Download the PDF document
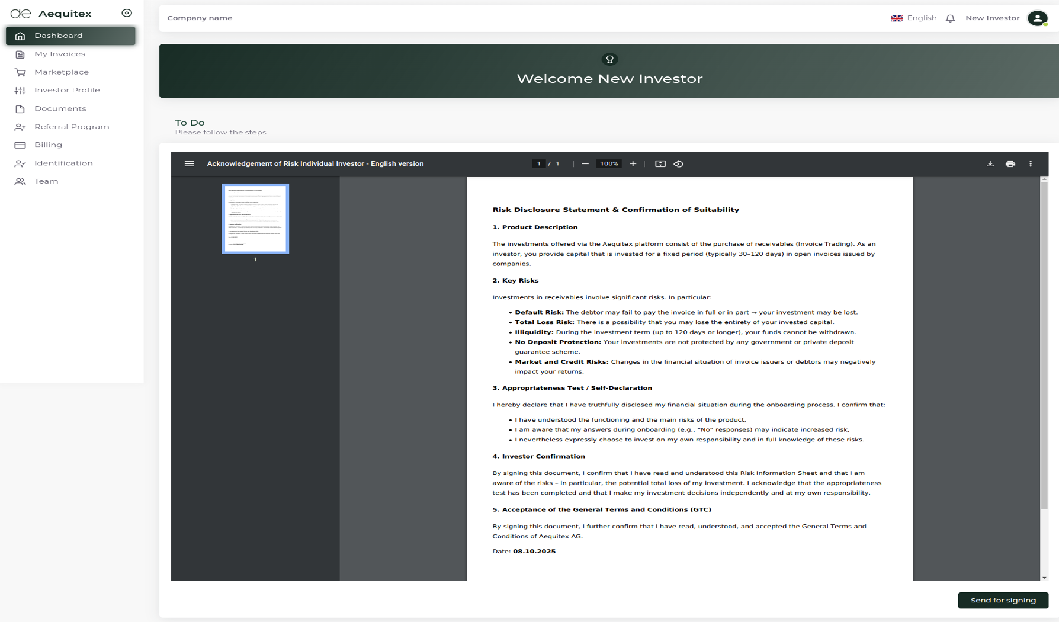The height and width of the screenshot is (622, 1059). click(x=990, y=164)
